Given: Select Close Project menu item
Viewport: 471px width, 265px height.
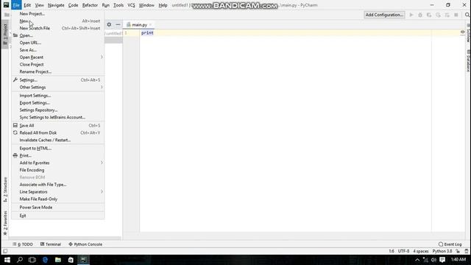Looking at the screenshot, I should click(58, 64).
